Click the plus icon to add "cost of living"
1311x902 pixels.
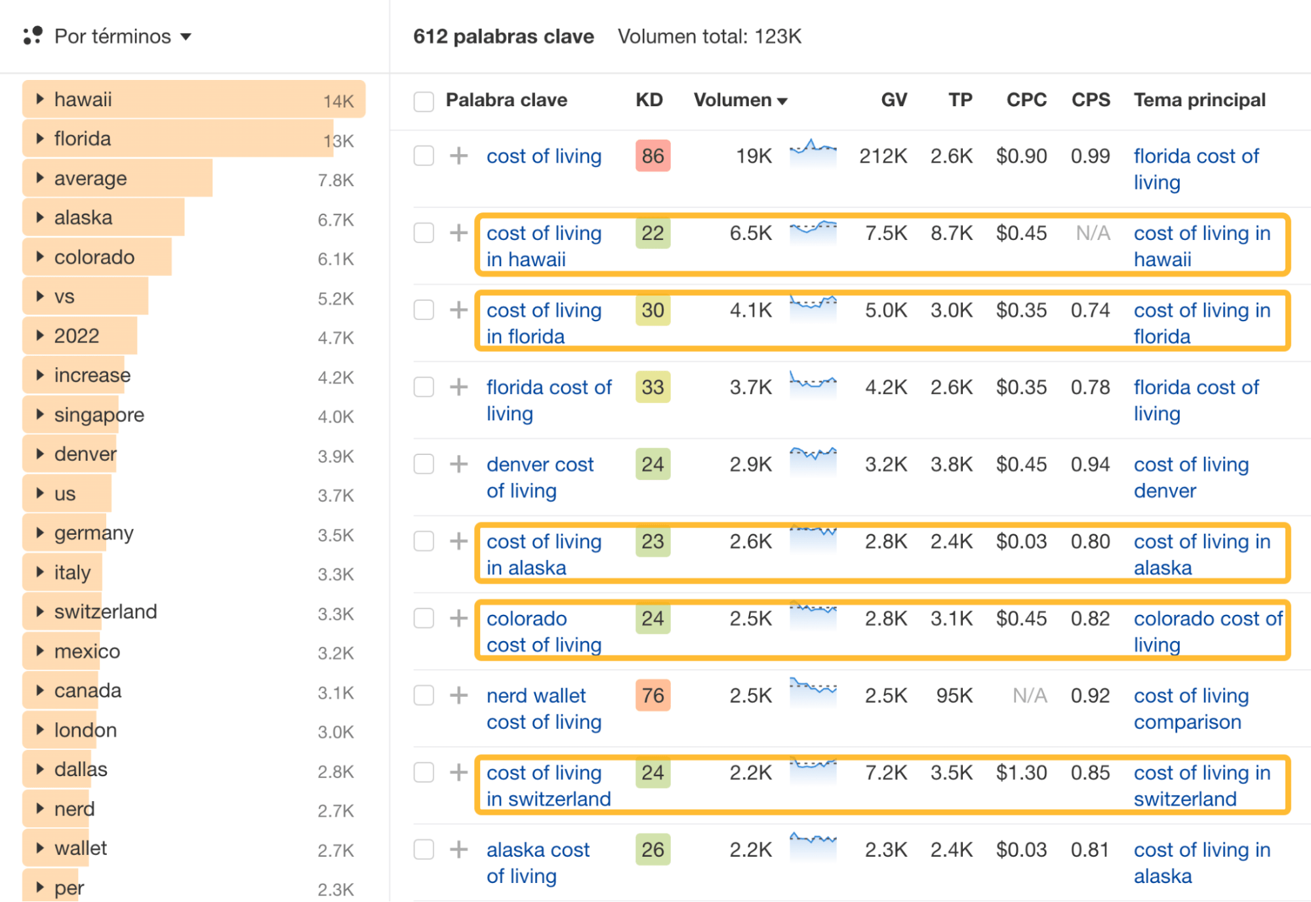[457, 156]
